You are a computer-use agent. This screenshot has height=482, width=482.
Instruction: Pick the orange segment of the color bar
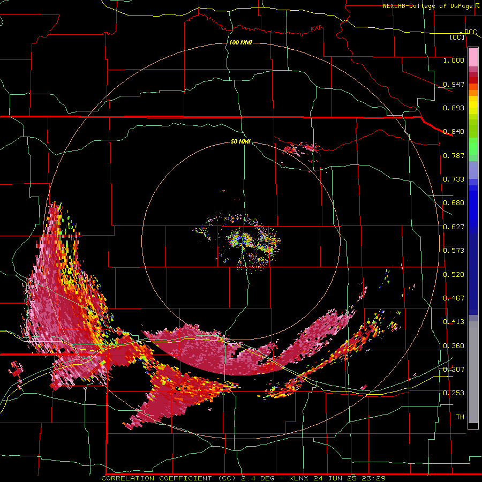point(473,93)
